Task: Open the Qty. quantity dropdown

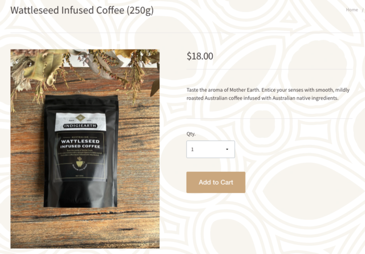Action: pyautogui.click(x=211, y=149)
